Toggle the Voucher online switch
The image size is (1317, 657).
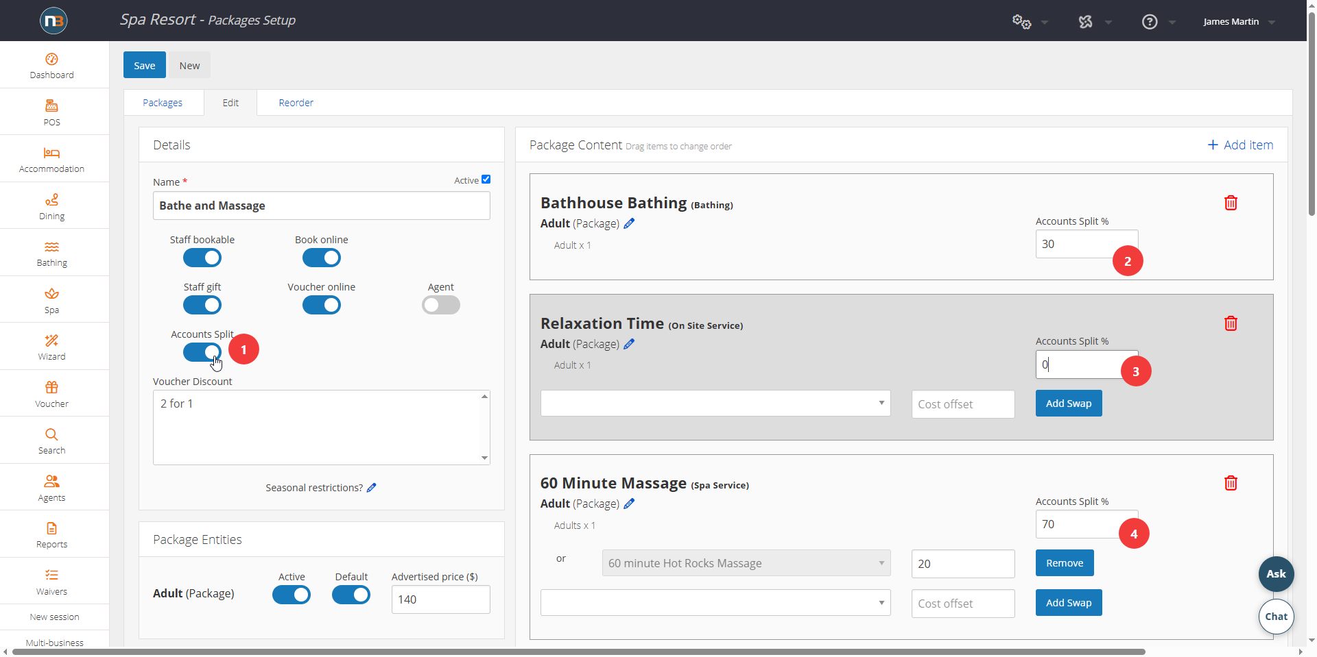[322, 306]
